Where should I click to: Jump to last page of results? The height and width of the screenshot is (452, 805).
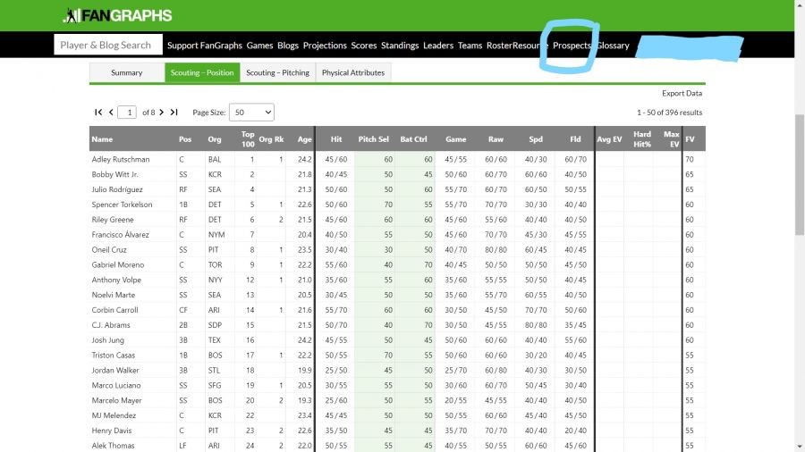(x=174, y=113)
